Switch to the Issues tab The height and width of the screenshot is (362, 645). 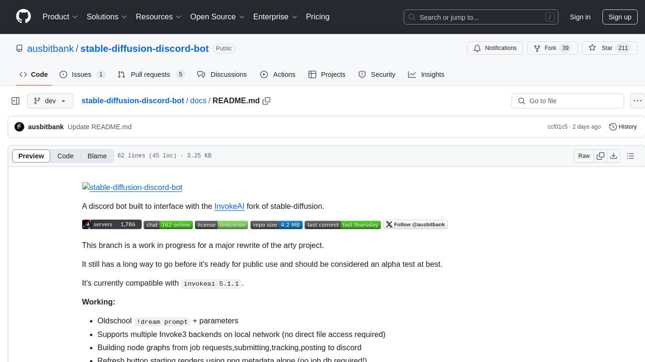[83, 74]
